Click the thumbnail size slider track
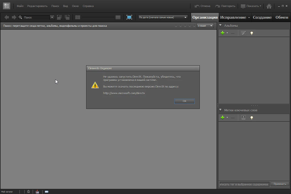The height and width of the screenshot is (194, 291). 98,17
